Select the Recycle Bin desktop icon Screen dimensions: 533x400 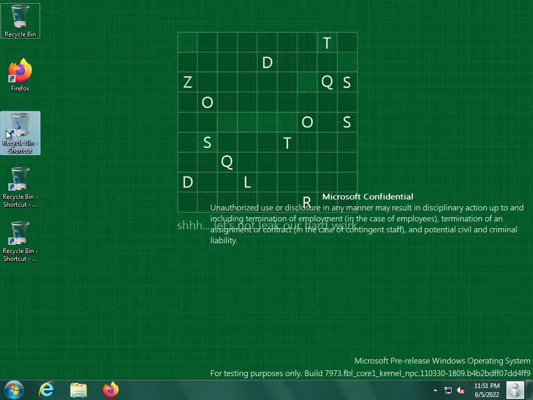[x=20, y=21]
